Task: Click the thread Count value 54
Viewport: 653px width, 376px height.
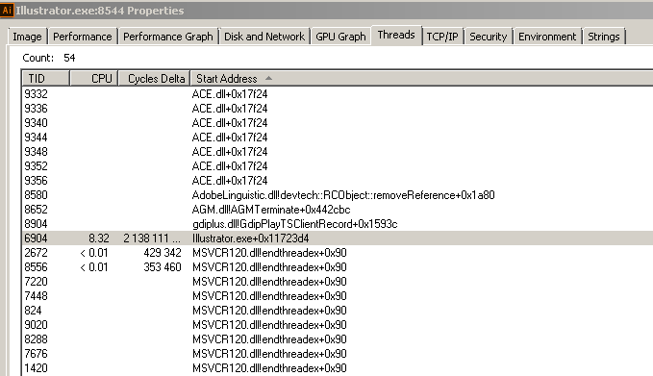Action: pyautogui.click(x=69, y=58)
